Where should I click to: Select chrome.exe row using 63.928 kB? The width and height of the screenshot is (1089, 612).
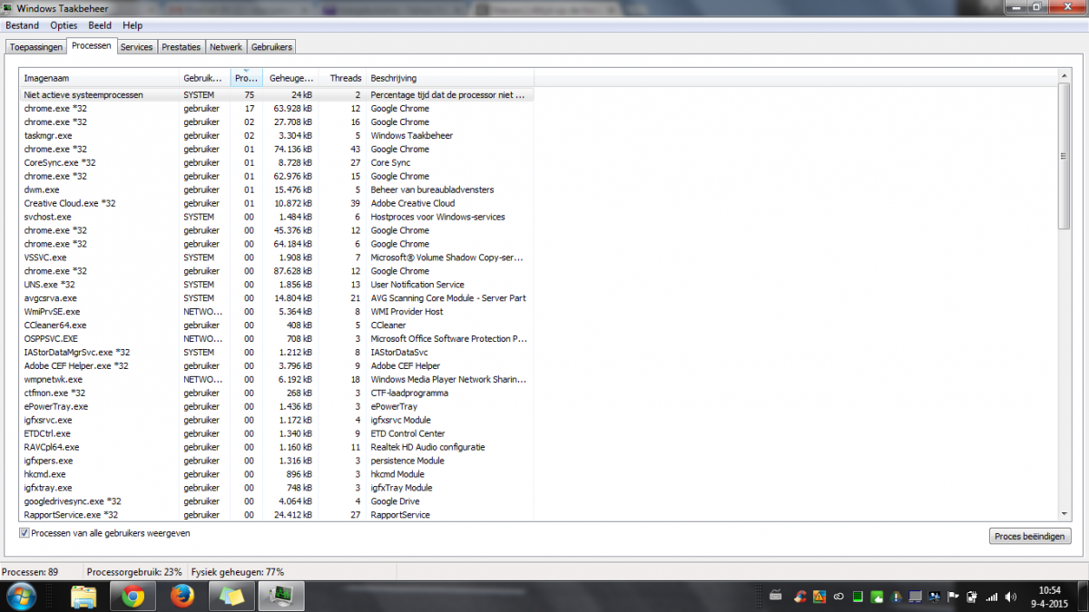point(276,108)
